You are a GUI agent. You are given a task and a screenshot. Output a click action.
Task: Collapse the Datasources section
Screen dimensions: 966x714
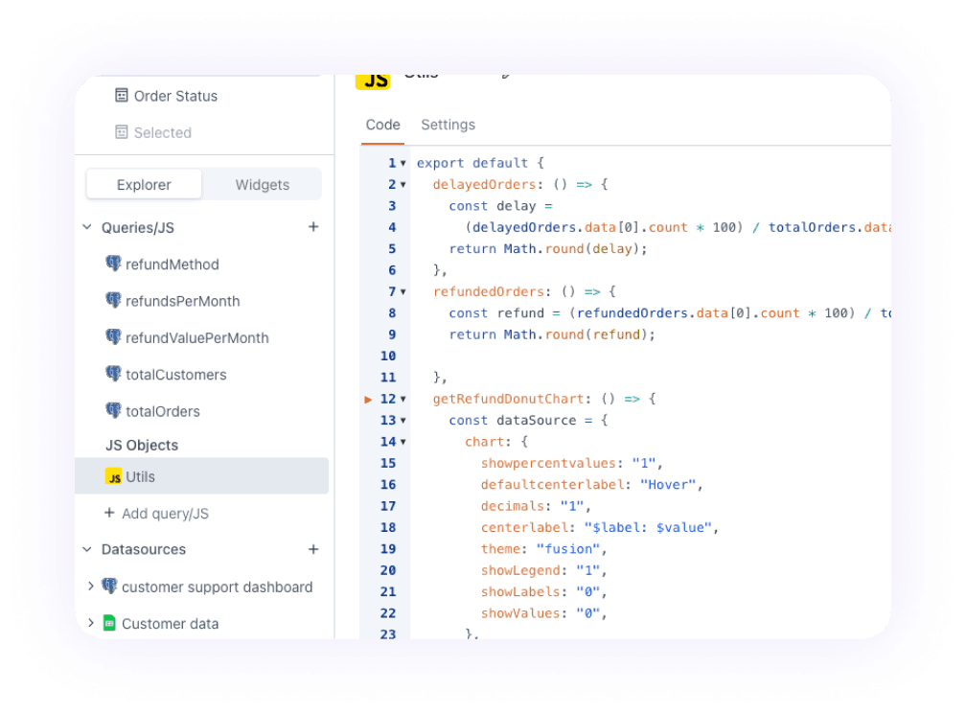[89, 549]
